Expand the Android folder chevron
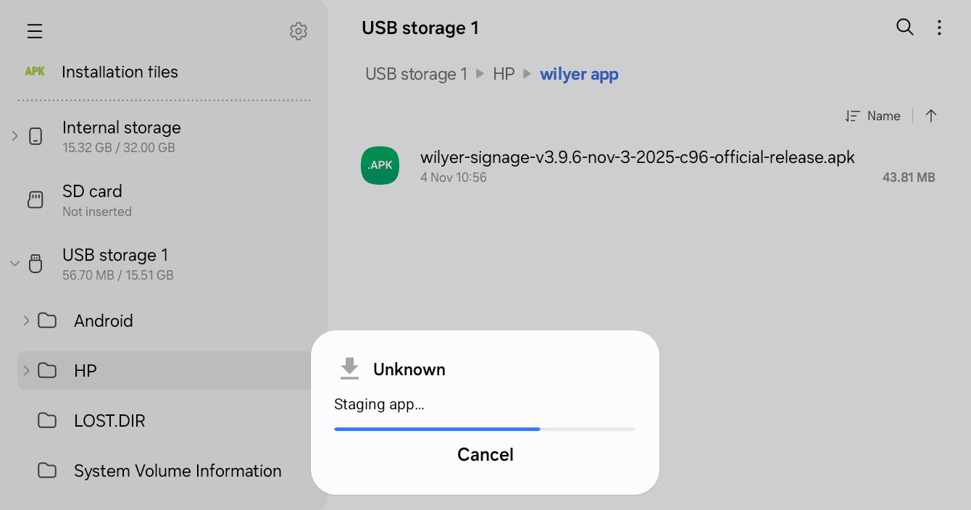The height and width of the screenshot is (510, 971). click(x=26, y=320)
